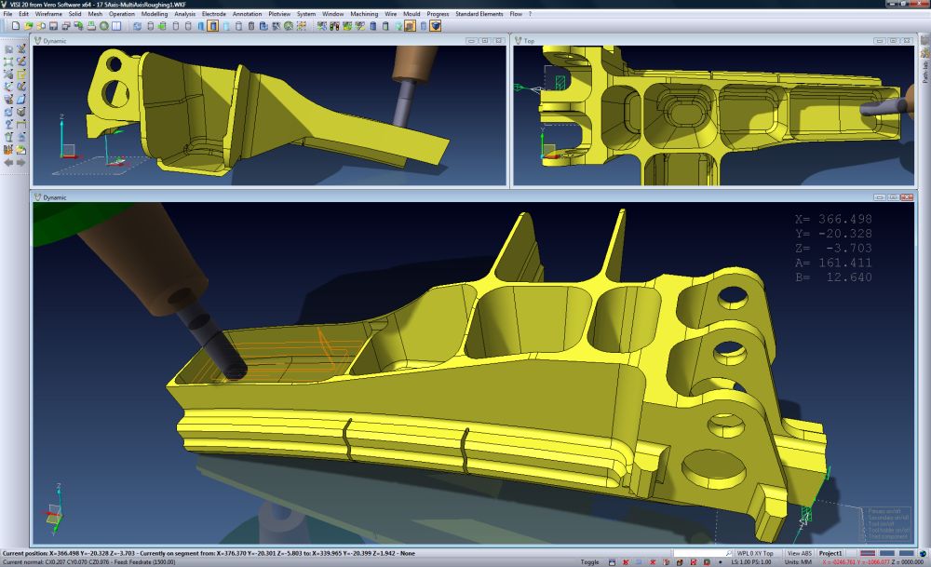Screen dimensions: 931x567
Task: Open the ? help menu
Action: click(x=531, y=14)
